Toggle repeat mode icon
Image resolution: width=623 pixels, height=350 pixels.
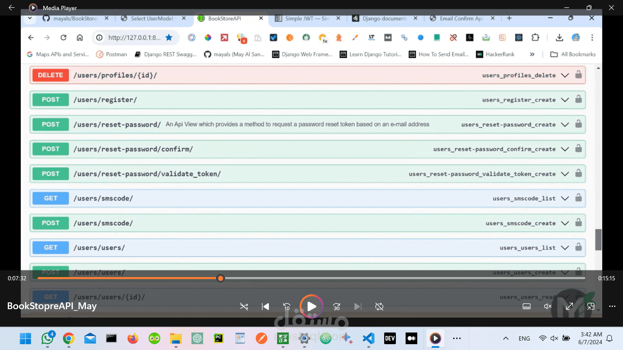click(x=379, y=307)
